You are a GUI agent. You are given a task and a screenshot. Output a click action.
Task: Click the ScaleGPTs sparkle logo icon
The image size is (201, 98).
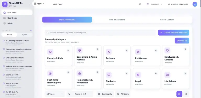[5, 4]
